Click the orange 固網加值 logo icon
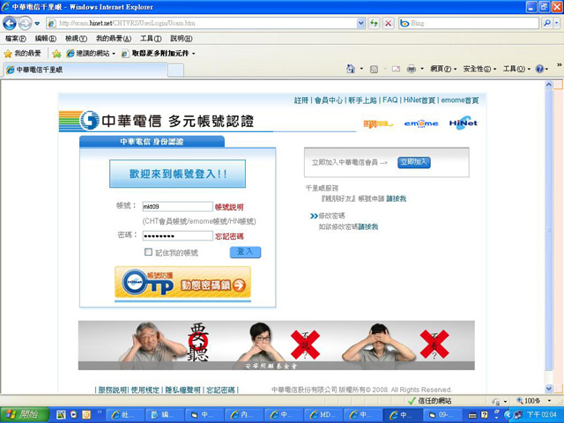 (x=378, y=124)
